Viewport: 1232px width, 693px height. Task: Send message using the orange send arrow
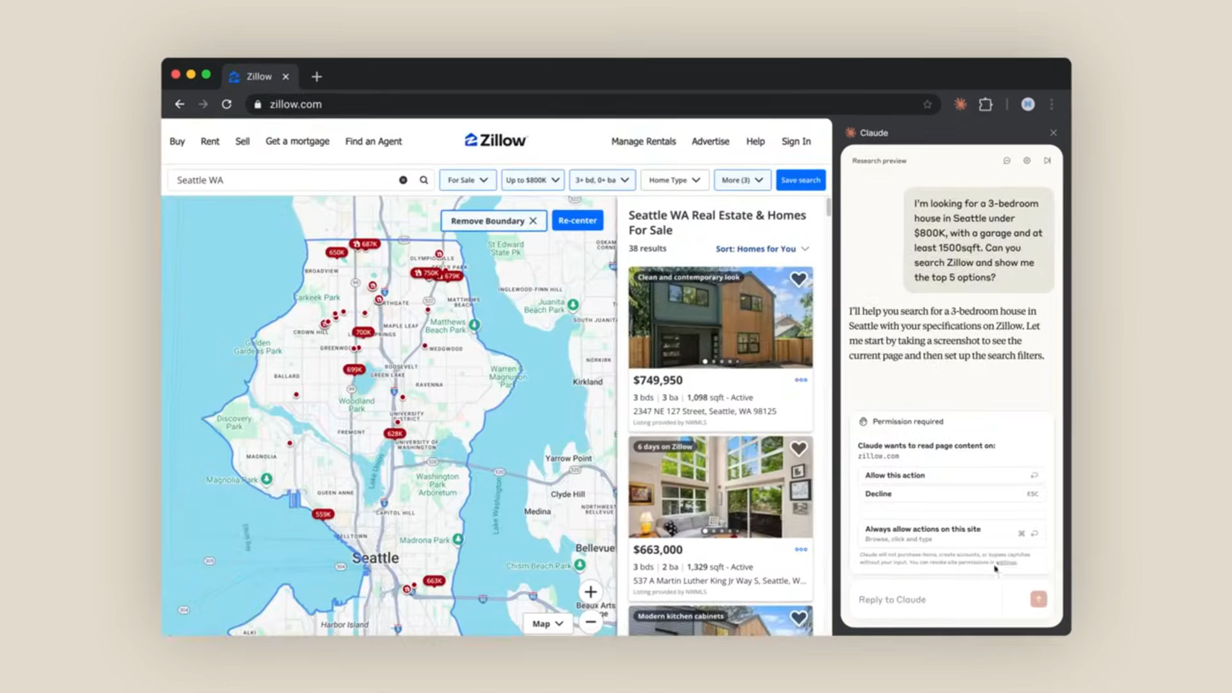(1038, 599)
